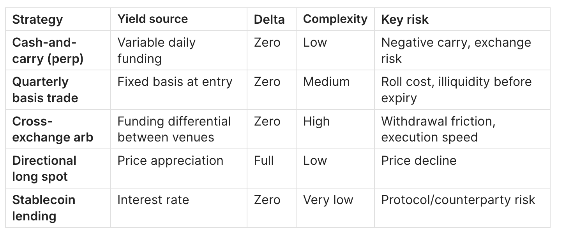Click the Cross-exchange arb strategy cell
Screen dimensions: 565x234
point(53,129)
